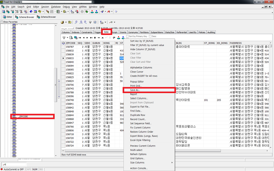Viewport: 274px width, 171px height.
Task: Click the lightbulb icon in browser toolbar
Action: pyautogui.click(x=90, y=22)
